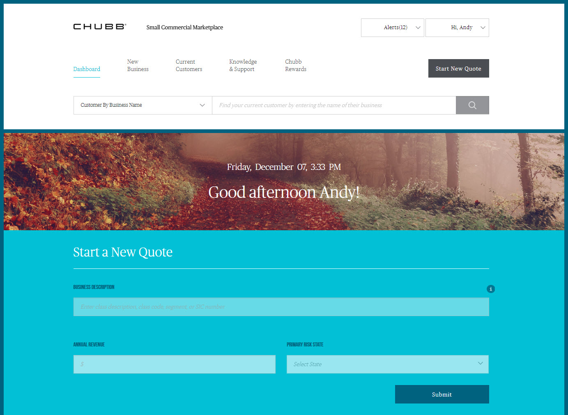Click the search magnifying glass icon
The image size is (568, 415).
point(472,105)
